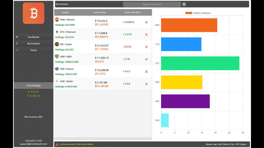Select the ZEC / Zcash name

(66, 44)
